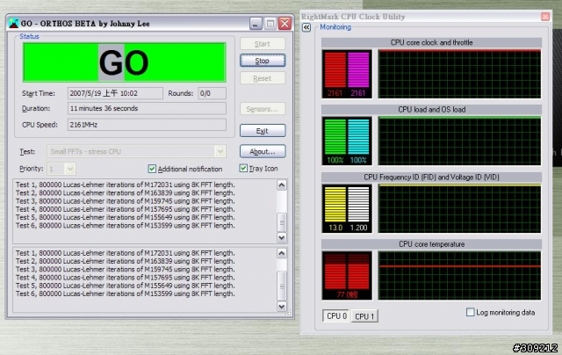Click the cyan OS load bar gauge
562x355 pixels.
click(x=358, y=136)
